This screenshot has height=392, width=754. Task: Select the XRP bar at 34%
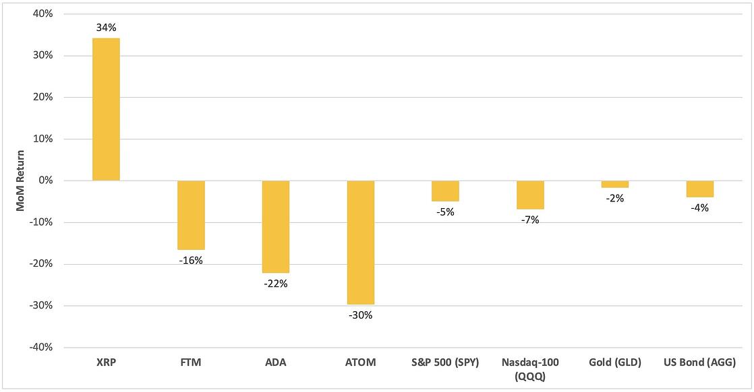point(106,110)
